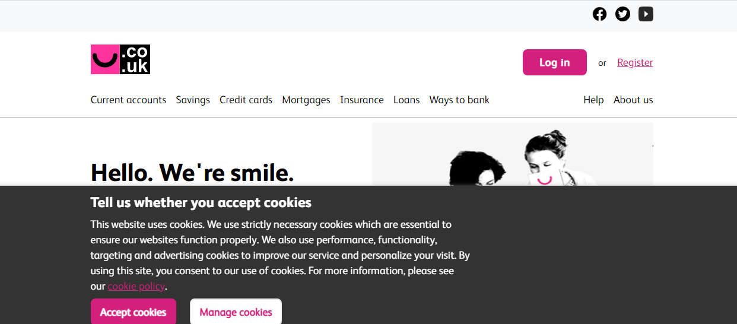Click the hero photo of two women
This screenshot has height=324, width=737.
[x=512, y=154]
